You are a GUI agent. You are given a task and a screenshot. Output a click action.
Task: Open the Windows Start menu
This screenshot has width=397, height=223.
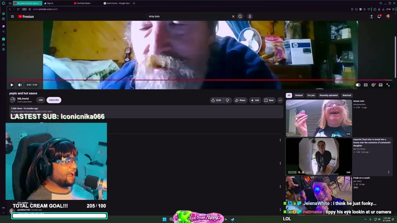(164, 219)
